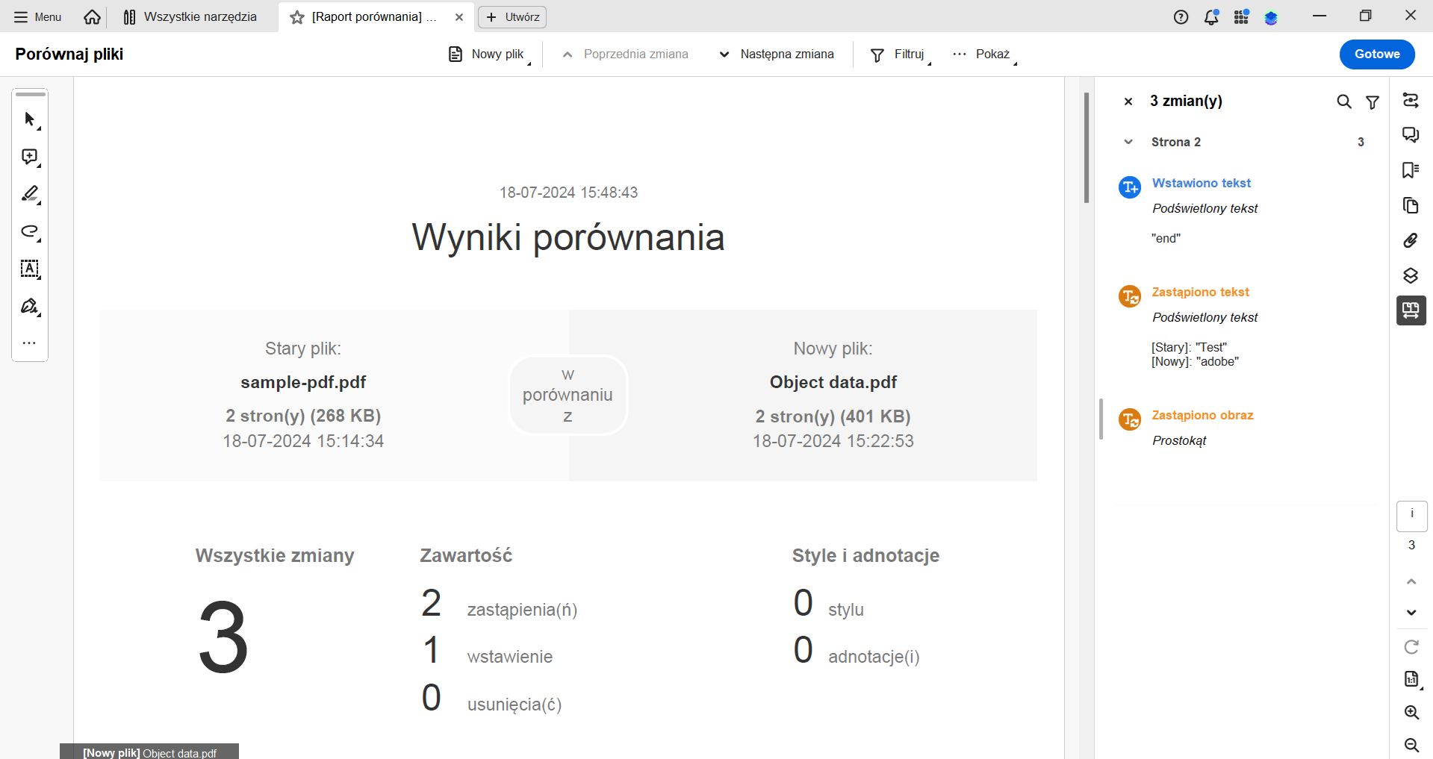This screenshot has width=1433, height=759.
Task: Go to previous page with up chevron
Action: pos(1411,581)
